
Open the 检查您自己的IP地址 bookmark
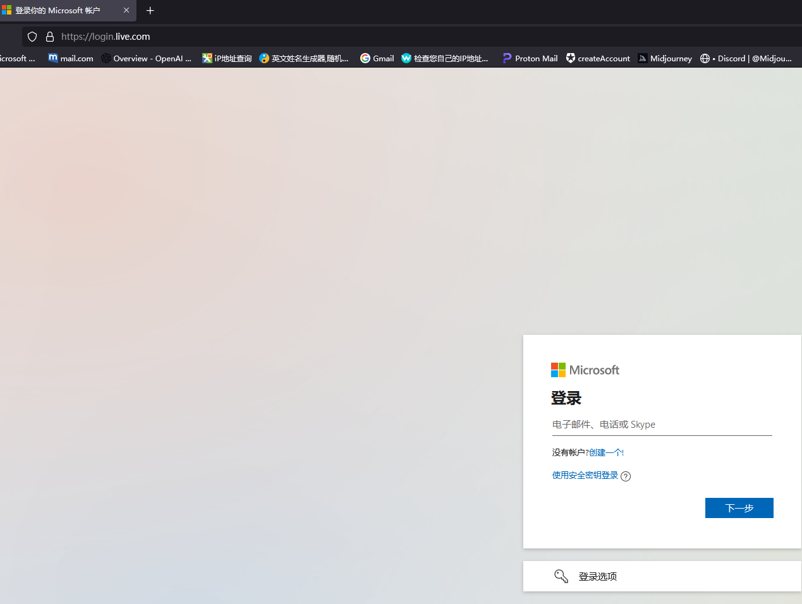(445, 58)
